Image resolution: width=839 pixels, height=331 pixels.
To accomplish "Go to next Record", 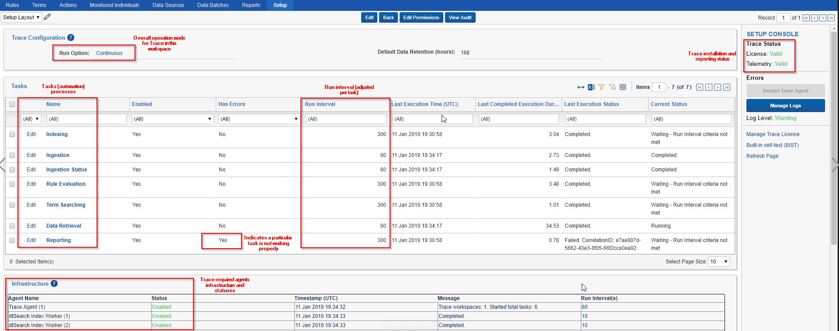I will pos(823,18).
